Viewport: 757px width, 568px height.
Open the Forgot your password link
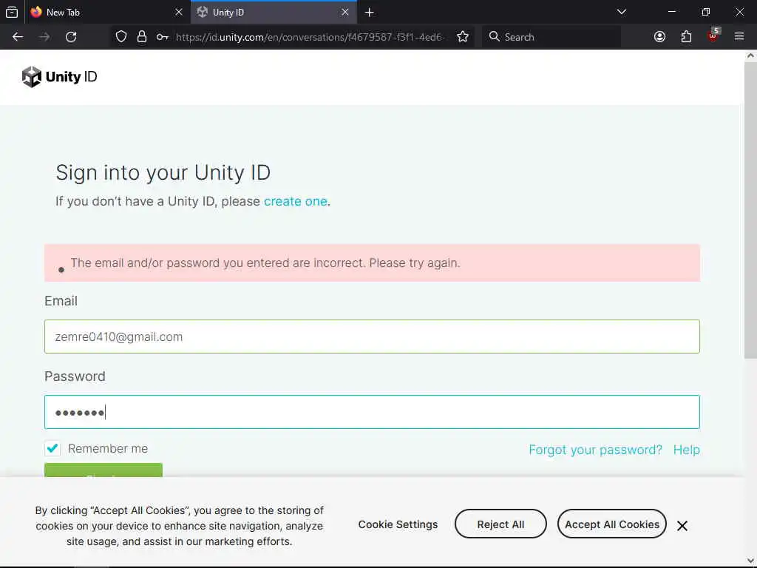point(595,450)
